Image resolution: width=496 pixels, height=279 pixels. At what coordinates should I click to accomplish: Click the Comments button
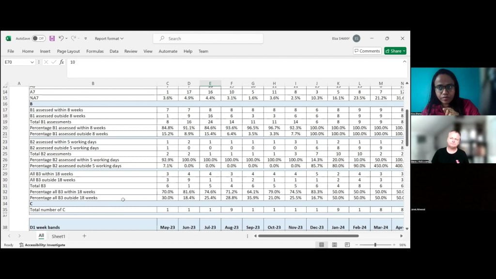coord(367,51)
